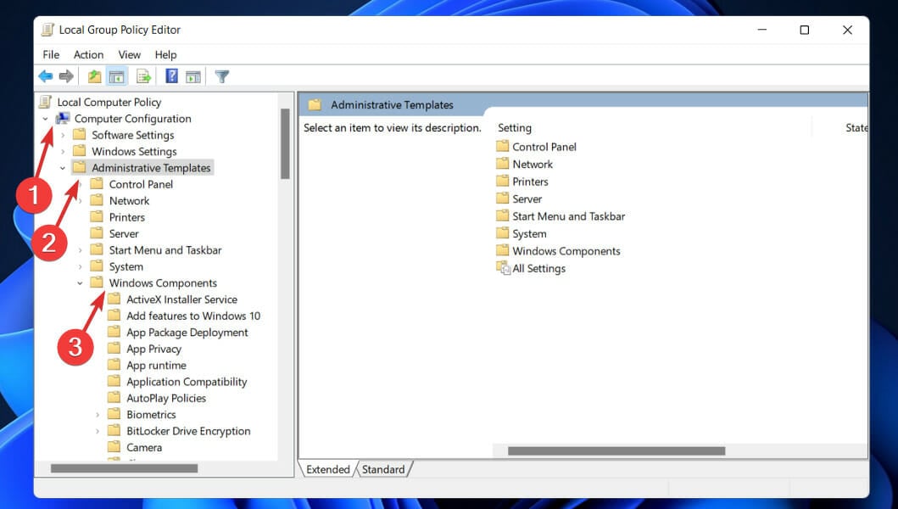Click the Windows Components folder icon in right pane
898x509 pixels.
[502, 250]
